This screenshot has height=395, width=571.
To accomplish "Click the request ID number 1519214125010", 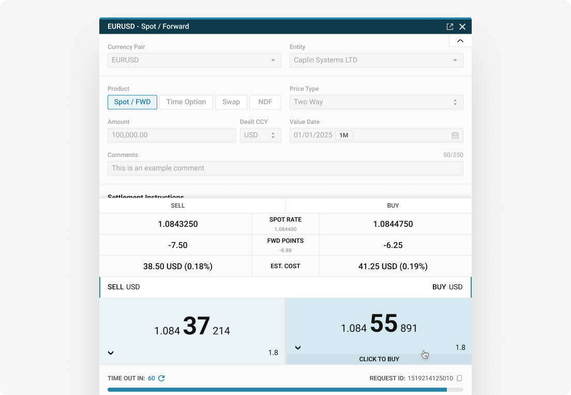I will (430, 378).
